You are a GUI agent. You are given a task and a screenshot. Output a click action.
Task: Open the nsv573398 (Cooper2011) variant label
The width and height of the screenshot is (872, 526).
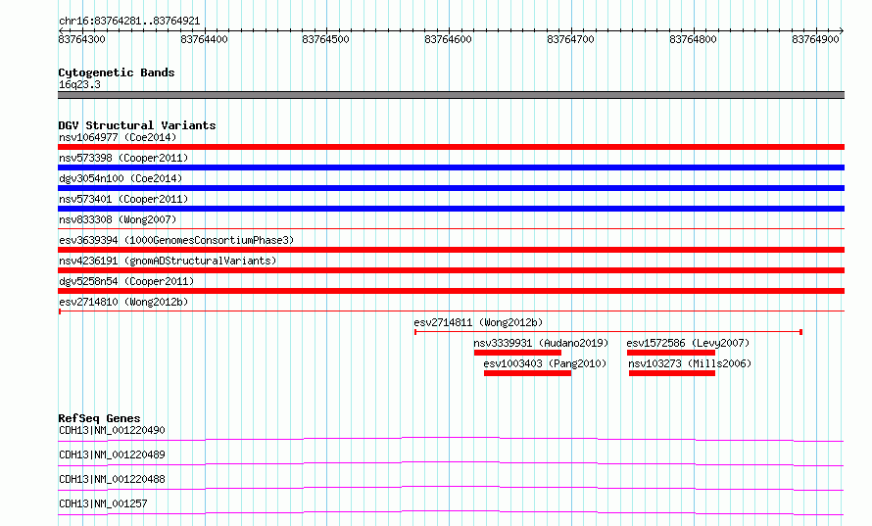123,158
